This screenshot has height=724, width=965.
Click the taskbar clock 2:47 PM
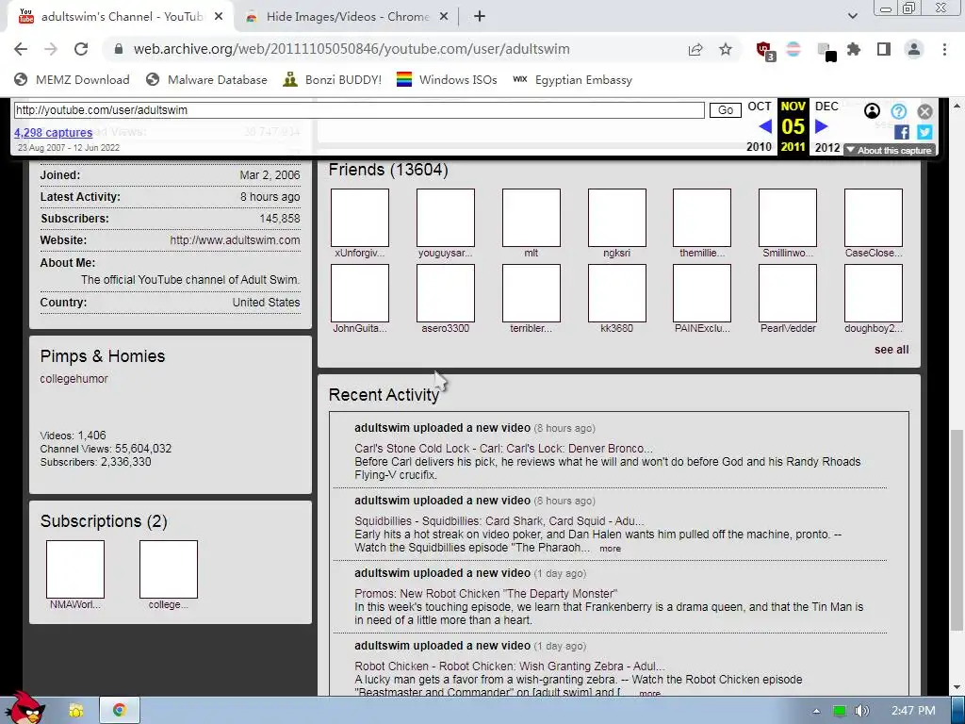[913, 711]
